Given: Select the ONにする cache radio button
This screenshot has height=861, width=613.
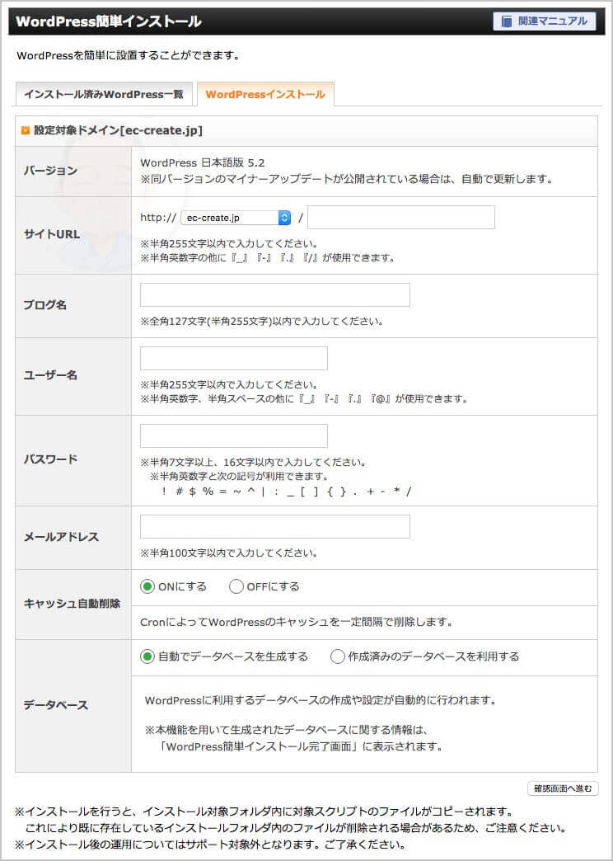Looking at the screenshot, I should click(147, 586).
